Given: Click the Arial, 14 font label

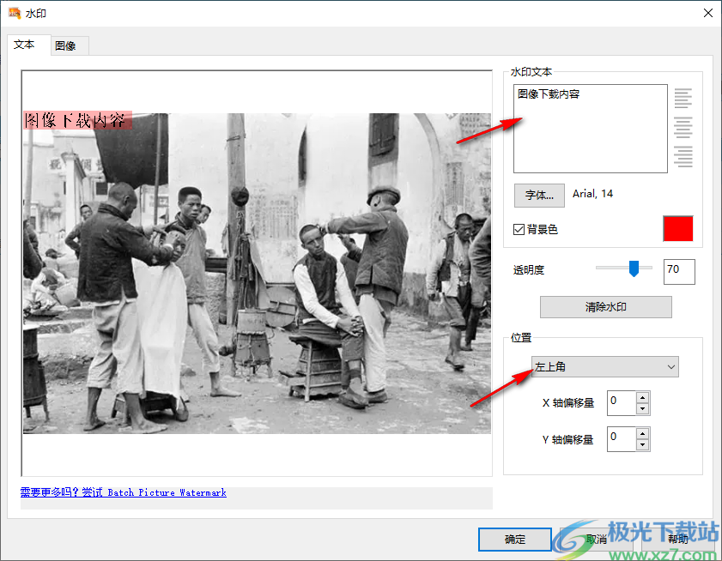Looking at the screenshot, I should coord(592,194).
